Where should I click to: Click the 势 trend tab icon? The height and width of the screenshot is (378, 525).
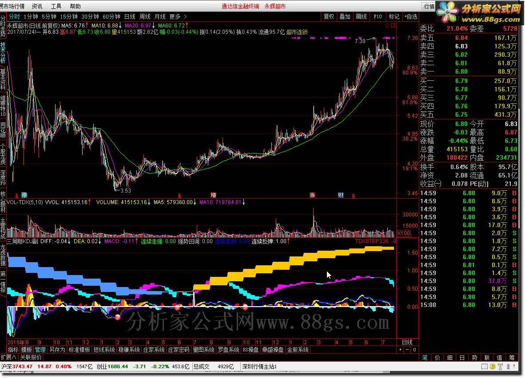pyautogui.click(x=474, y=358)
